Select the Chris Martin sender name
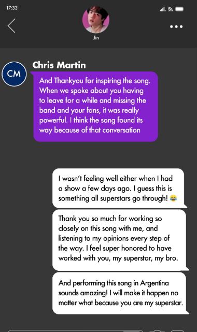197x332 pixels. pos(59,65)
